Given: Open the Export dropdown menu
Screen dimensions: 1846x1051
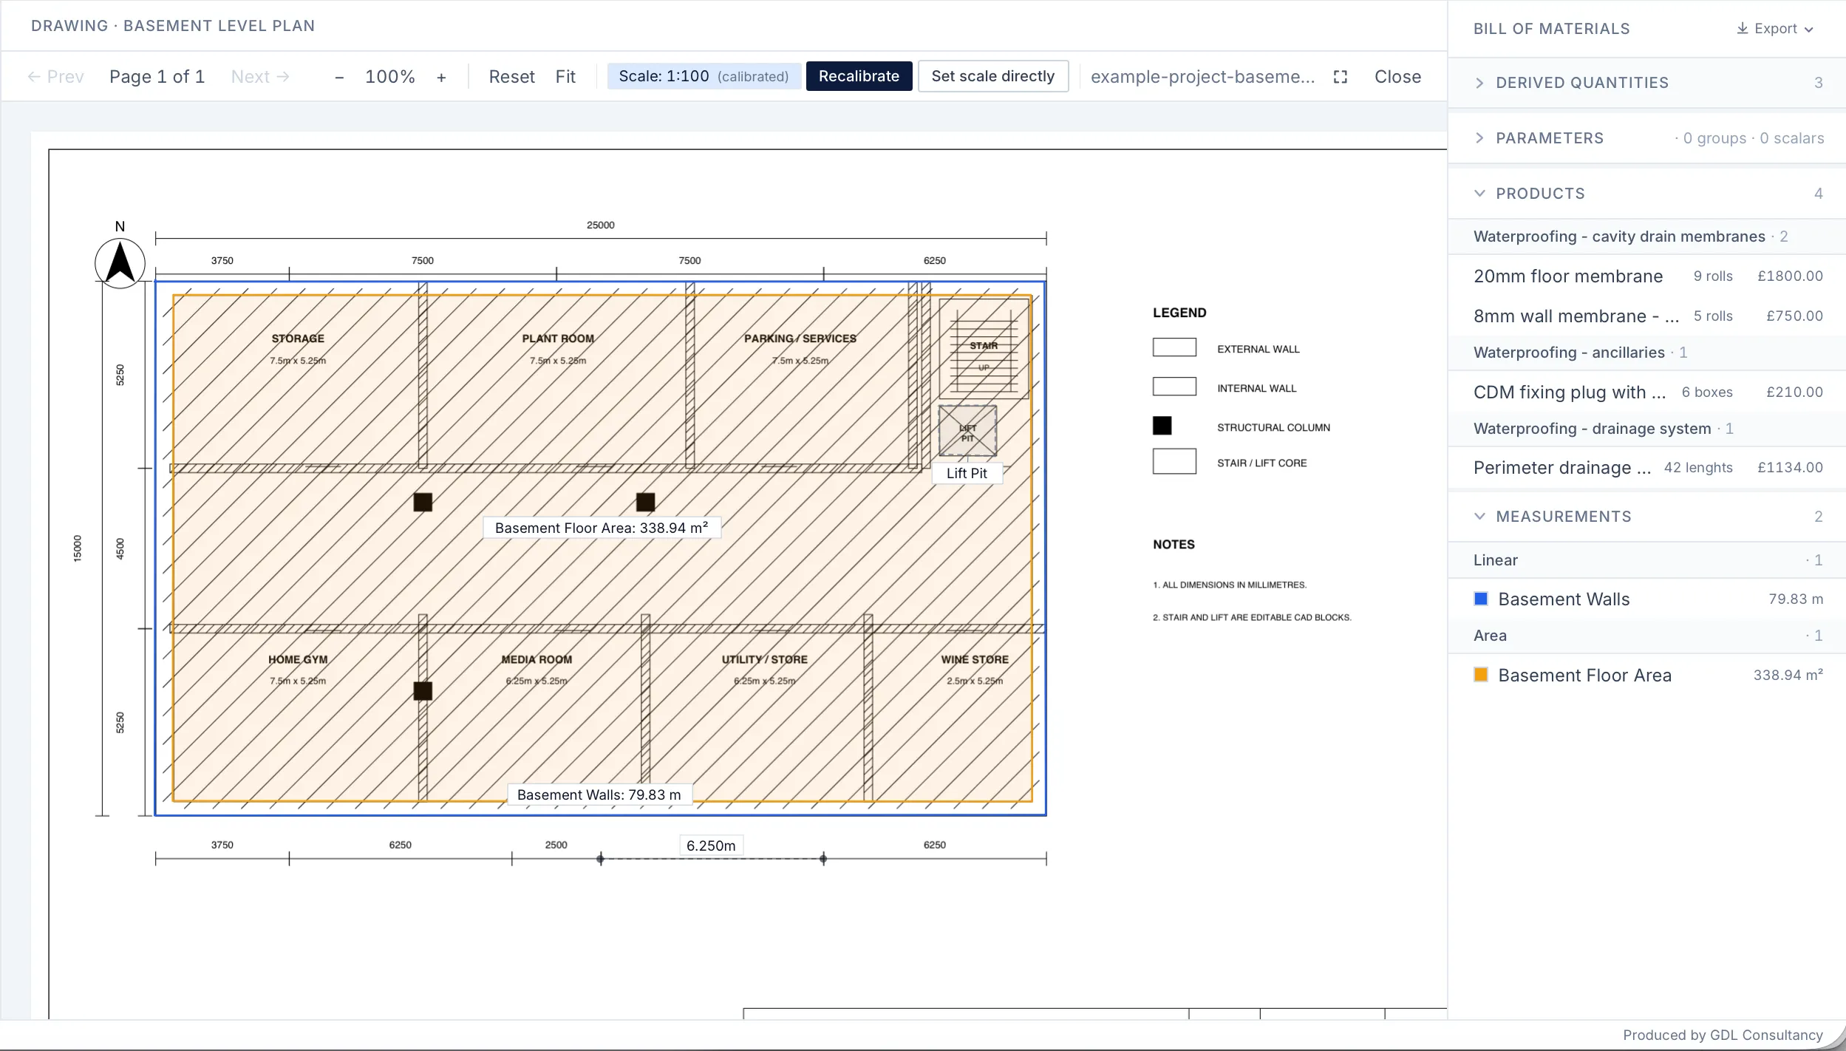Looking at the screenshot, I should pos(1775,28).
